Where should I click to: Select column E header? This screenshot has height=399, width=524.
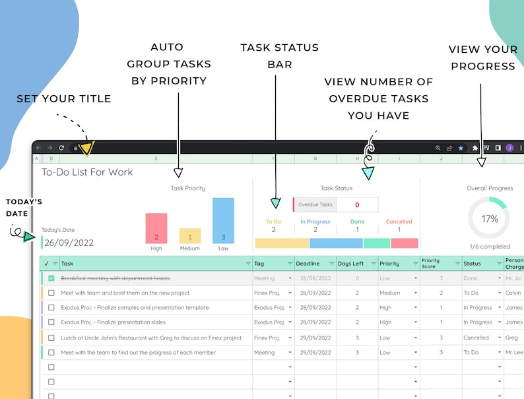pos(156,159)
